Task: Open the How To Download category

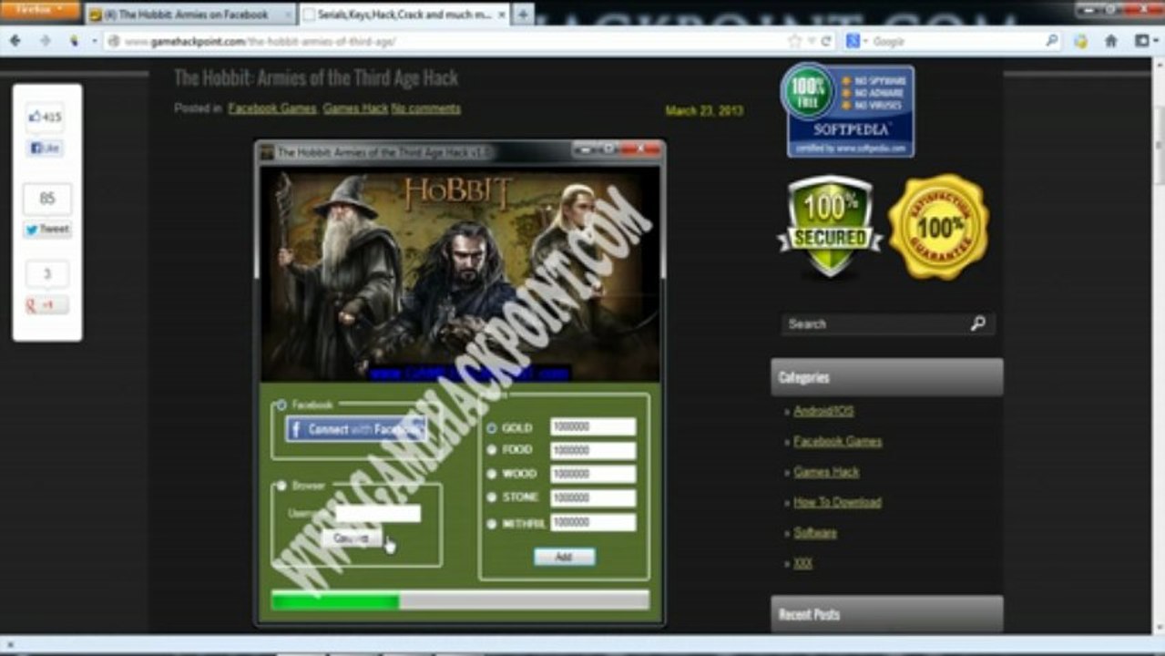Action: (x=837, y=502)
